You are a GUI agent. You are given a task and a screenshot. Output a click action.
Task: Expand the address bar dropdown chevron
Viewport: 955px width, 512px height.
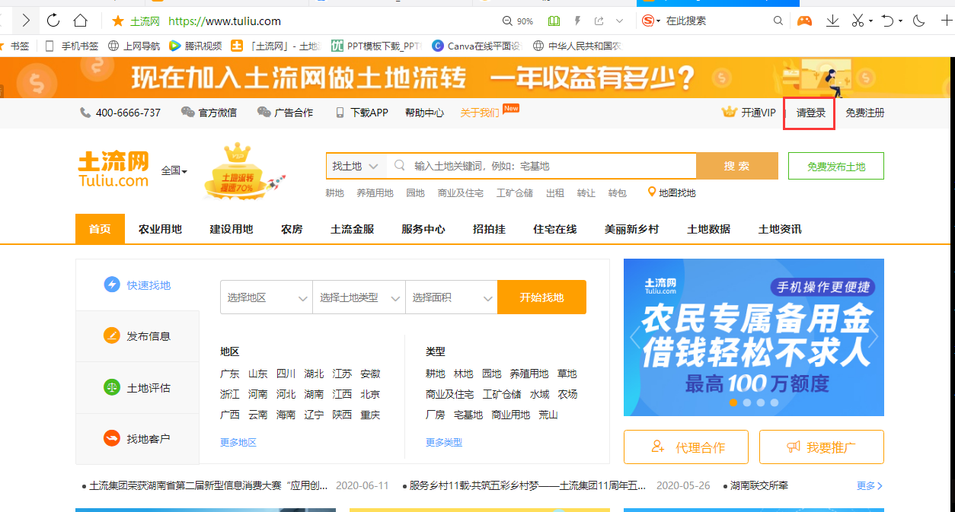click(620, 21)
